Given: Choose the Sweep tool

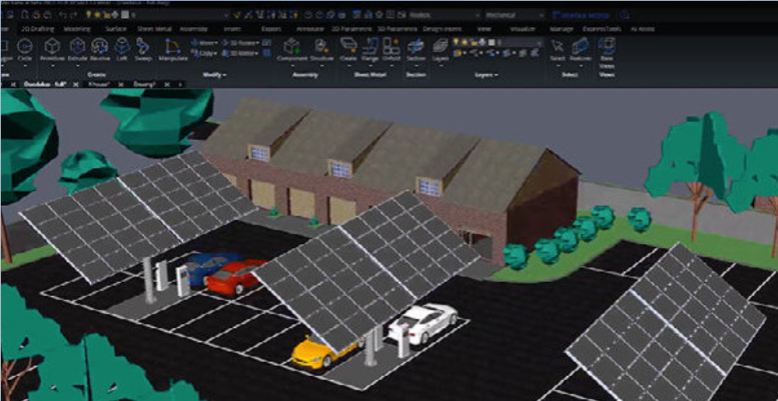Looking at the screenshot, I should click(143, 51).
